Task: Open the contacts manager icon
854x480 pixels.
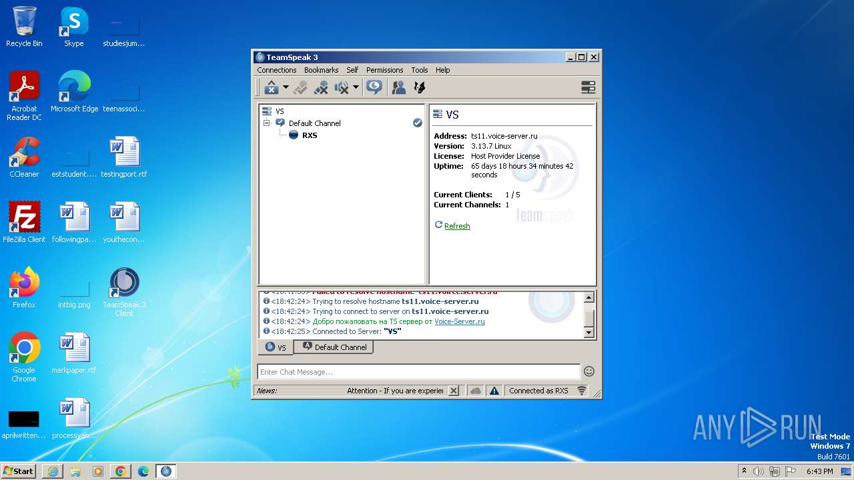Action: pos(399,87)
